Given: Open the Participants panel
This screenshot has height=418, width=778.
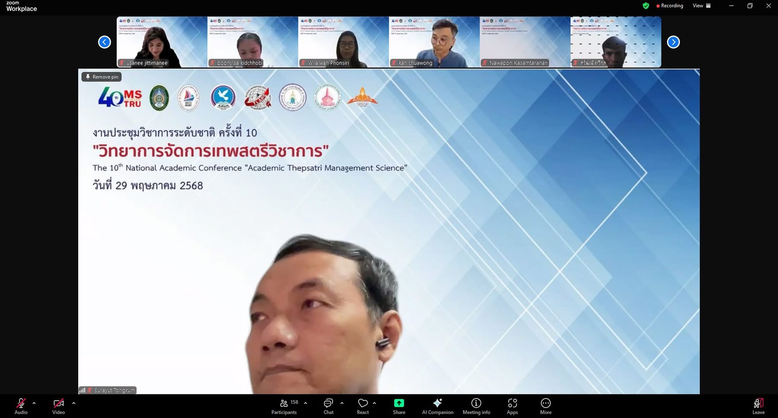Looking at the screenshot, I should coord(284,406).
